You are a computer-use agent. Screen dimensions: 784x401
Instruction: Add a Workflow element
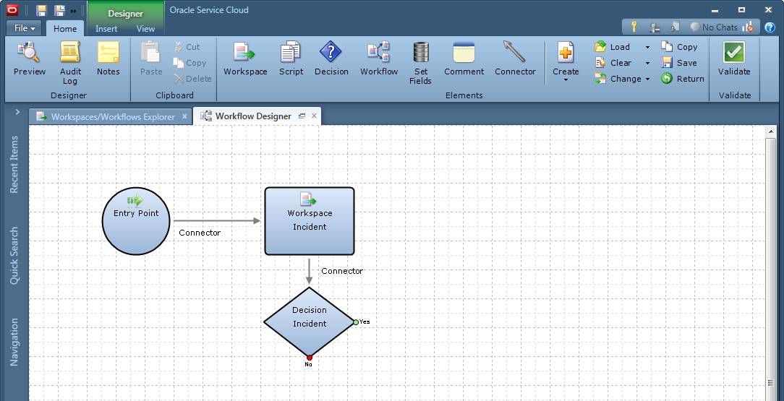click(x=379, y=59)
